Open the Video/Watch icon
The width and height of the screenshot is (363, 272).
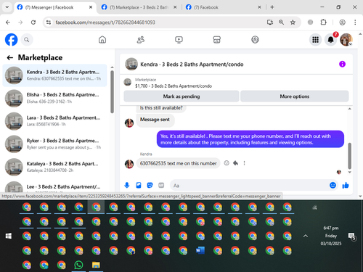(x=179, y=40)
